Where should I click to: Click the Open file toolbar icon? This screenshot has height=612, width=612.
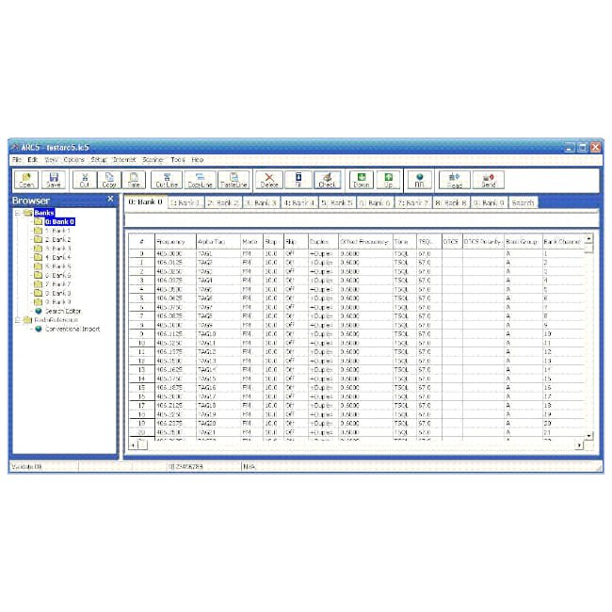[x=25, y=180]
